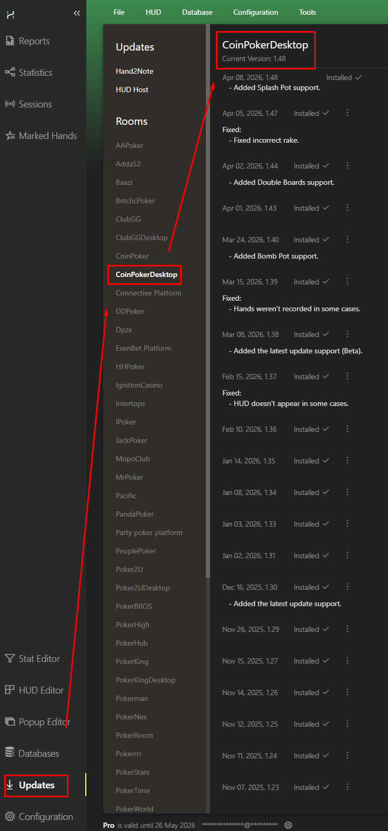388x831 pixels.
Task: Open the three-dot menu for version 1.43
Action: pyautogui.click(x=347, y=208)
